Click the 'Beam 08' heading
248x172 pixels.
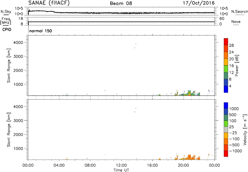(121, 3)
